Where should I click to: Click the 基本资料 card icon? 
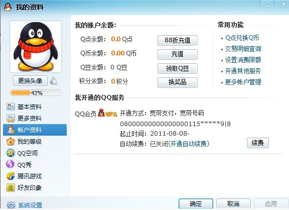pyautogui.click(x=11, y=107)
